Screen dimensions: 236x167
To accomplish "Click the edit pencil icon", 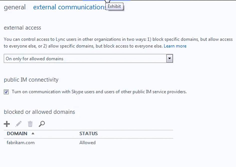I will pos(19,124).
